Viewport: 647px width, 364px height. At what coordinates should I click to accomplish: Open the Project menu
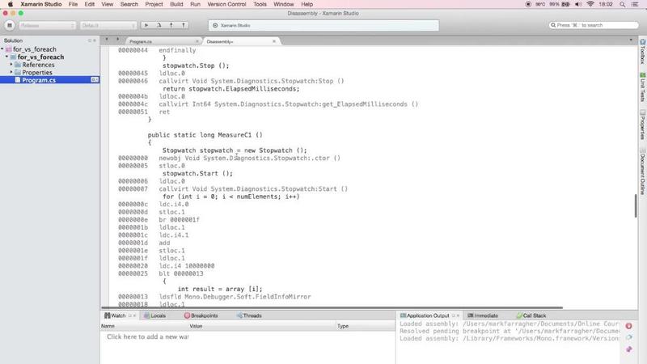pos(154,4)
